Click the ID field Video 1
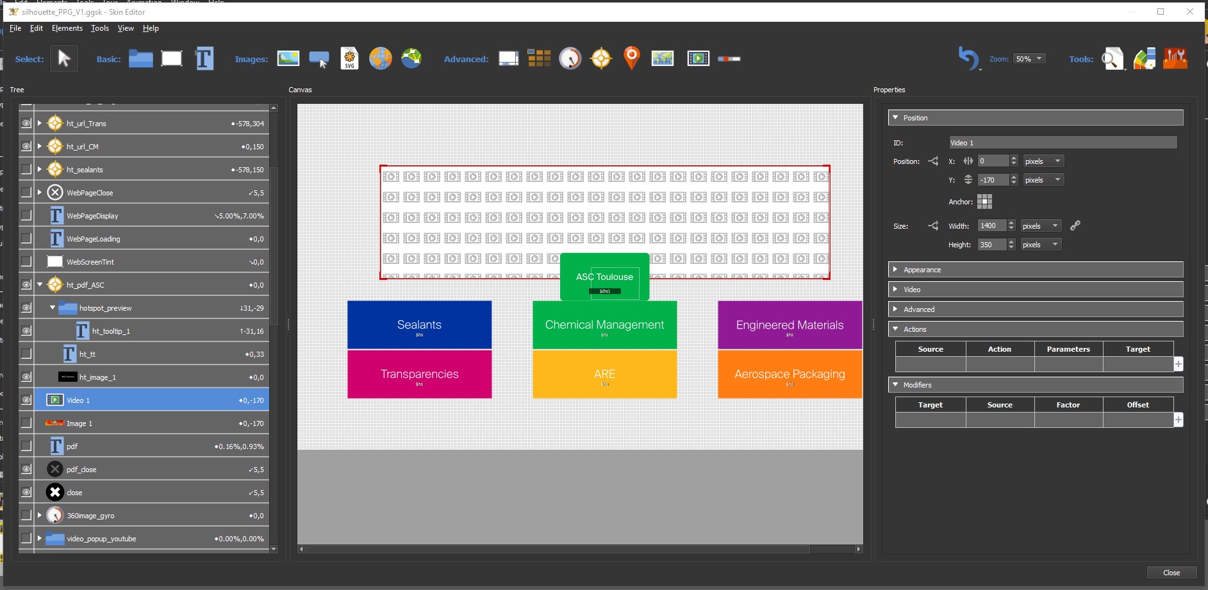The image size is (1208, 590). [x=1063, y=143]
